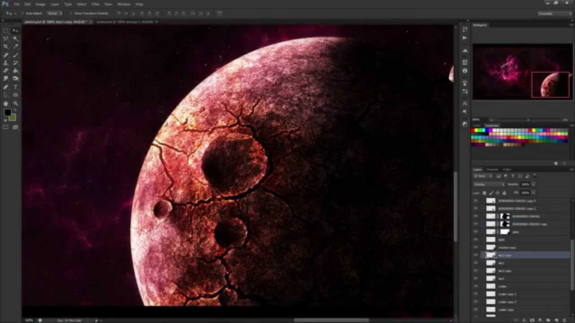Hide the 'BORDERED CRACKS copy 4' layer
Image resolution: width=575 pixels, height=323 pixels.
(x=476, y=201)
